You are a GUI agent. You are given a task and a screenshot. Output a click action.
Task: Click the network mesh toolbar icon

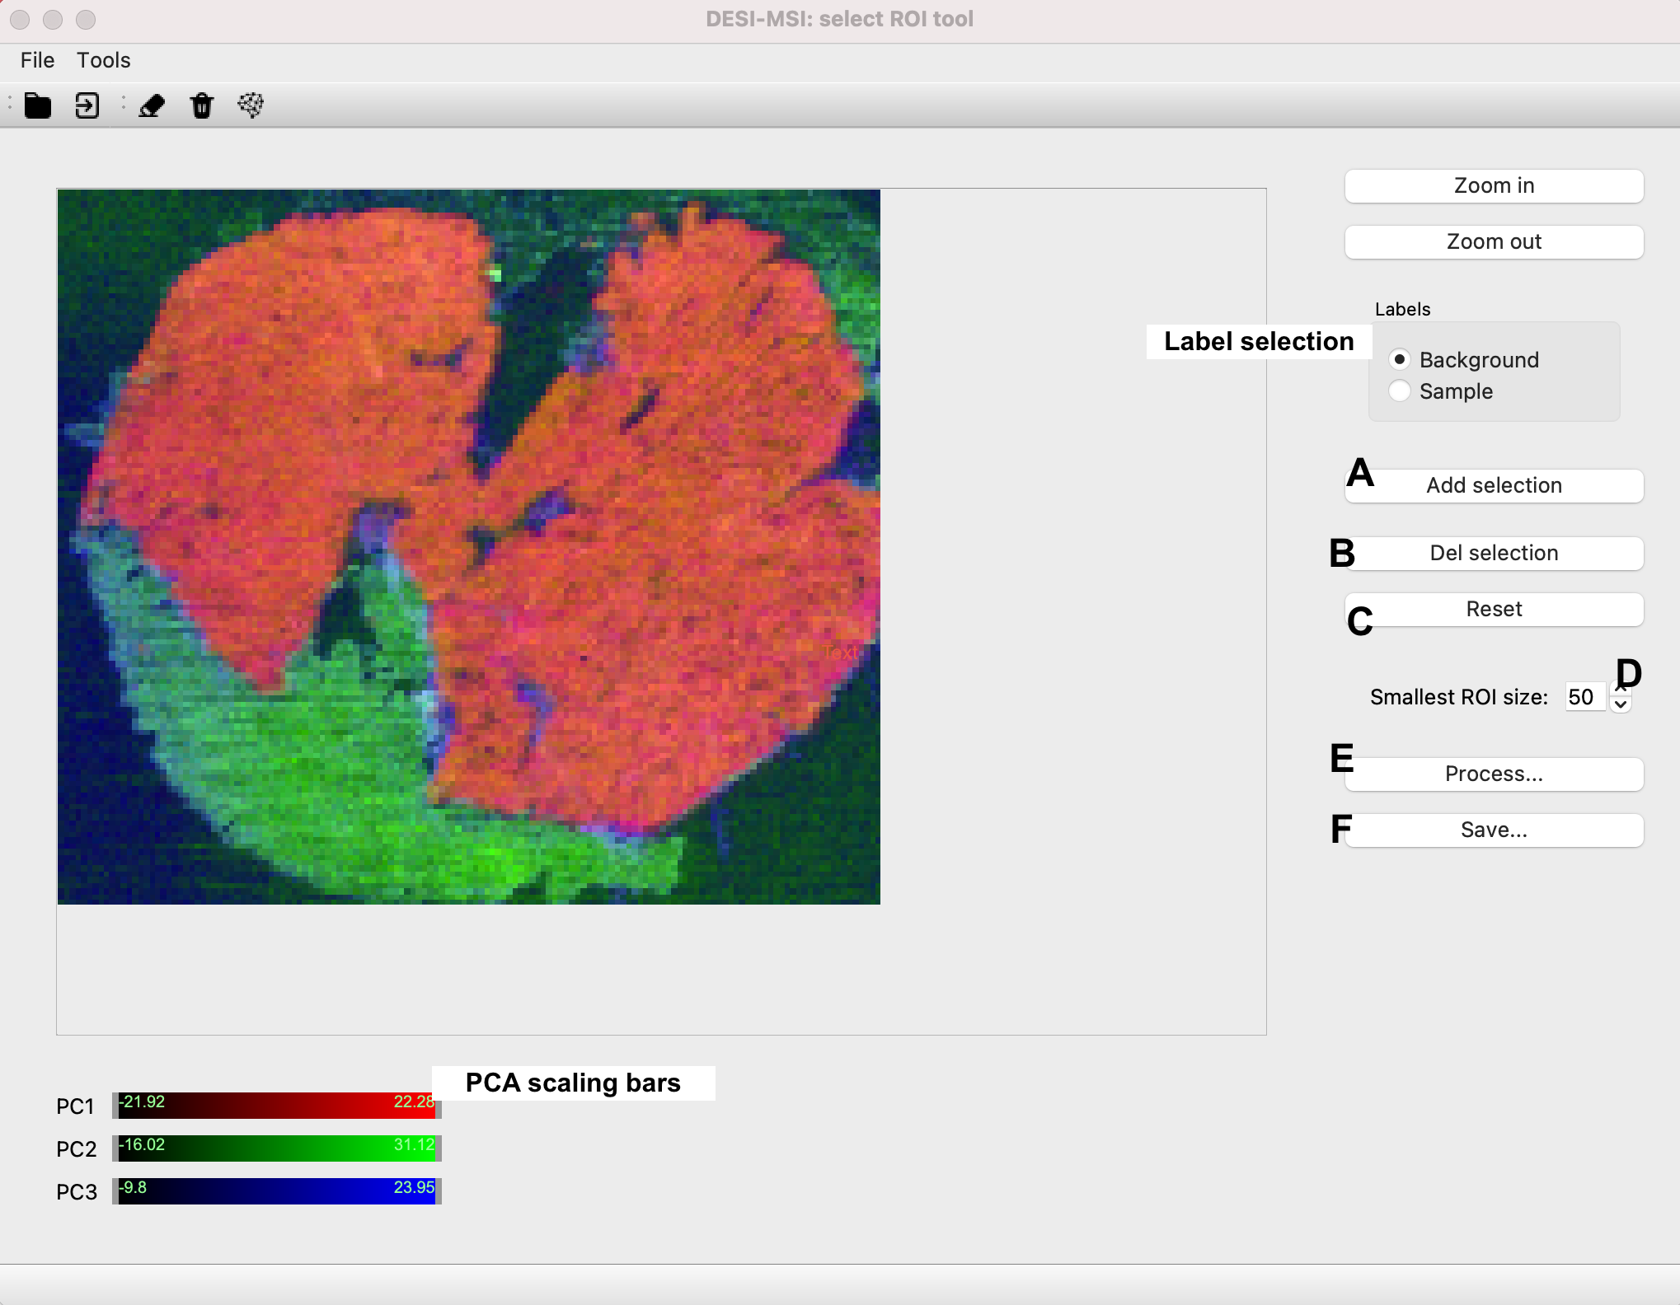[x=251, y=105]
